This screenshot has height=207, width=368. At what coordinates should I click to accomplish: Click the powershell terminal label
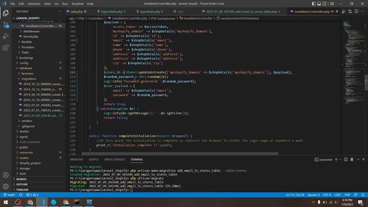click(x=323, y=160)
